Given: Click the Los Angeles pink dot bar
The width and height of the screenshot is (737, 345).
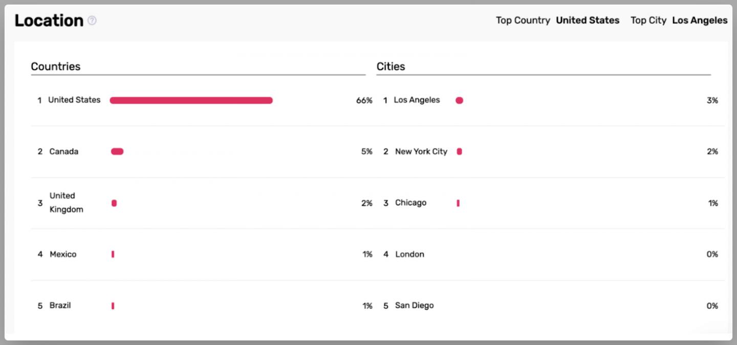Looking at the screenshot, I should (x=459, y=100).
